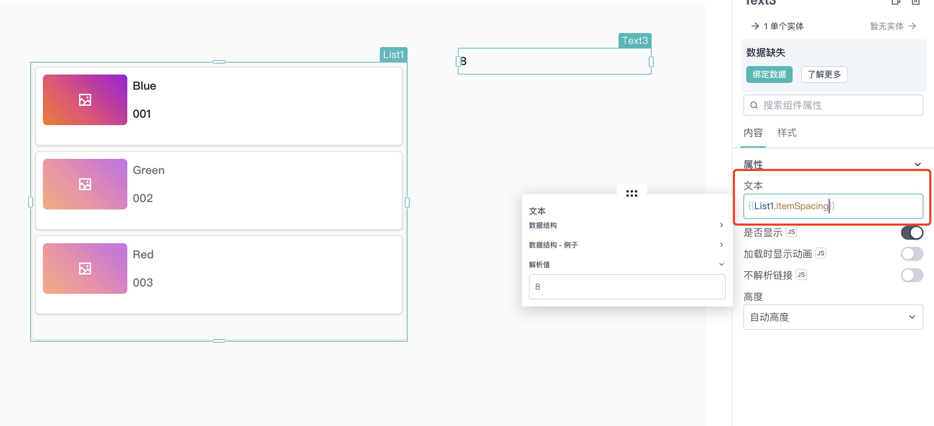
Task: Collapse the 属性 section chevron
Action: pos(918,164)
